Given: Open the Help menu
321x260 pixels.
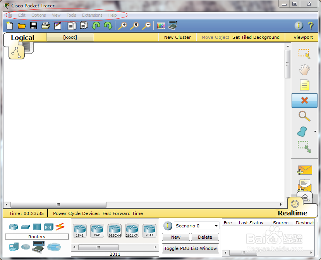Looking at the screenshot, I should click(112, 15).
